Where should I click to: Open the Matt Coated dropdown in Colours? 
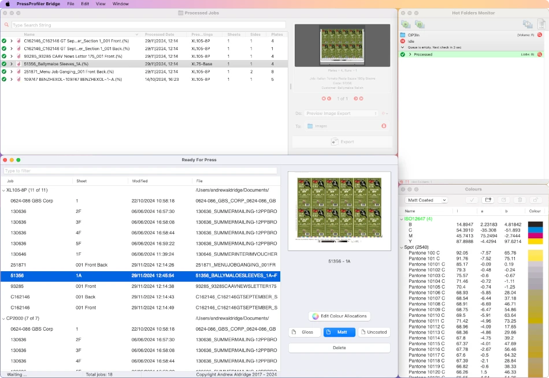point(426,200)
